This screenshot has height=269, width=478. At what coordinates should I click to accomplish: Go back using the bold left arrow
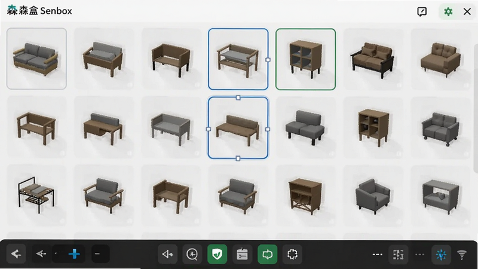[16, 253]
